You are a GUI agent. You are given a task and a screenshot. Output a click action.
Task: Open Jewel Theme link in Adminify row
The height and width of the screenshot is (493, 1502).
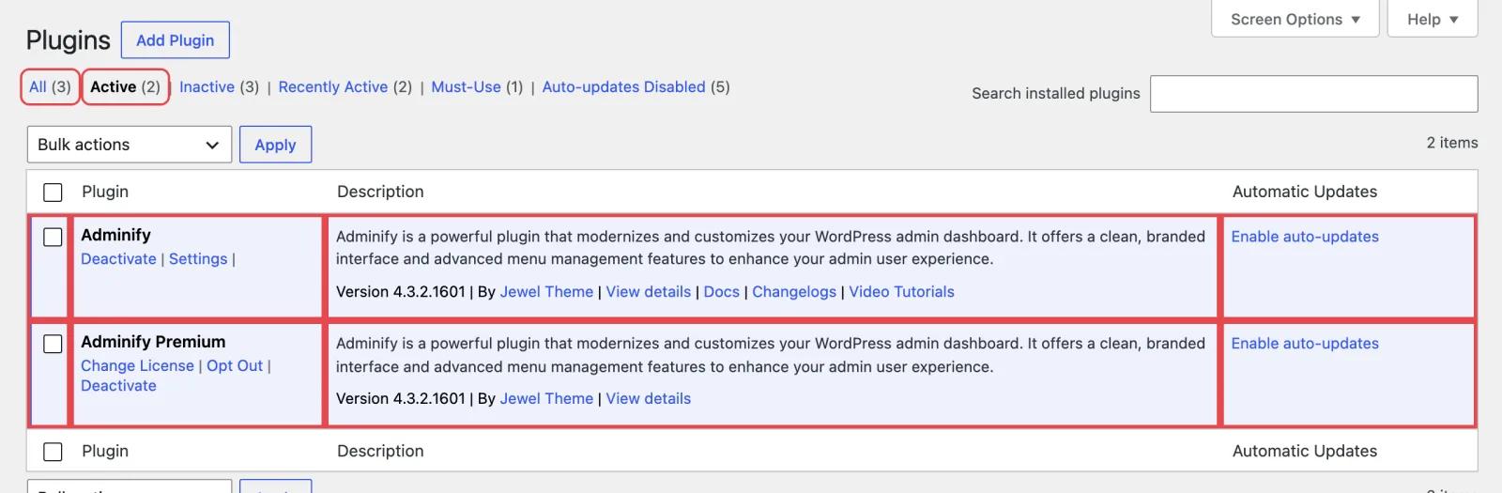546,292
